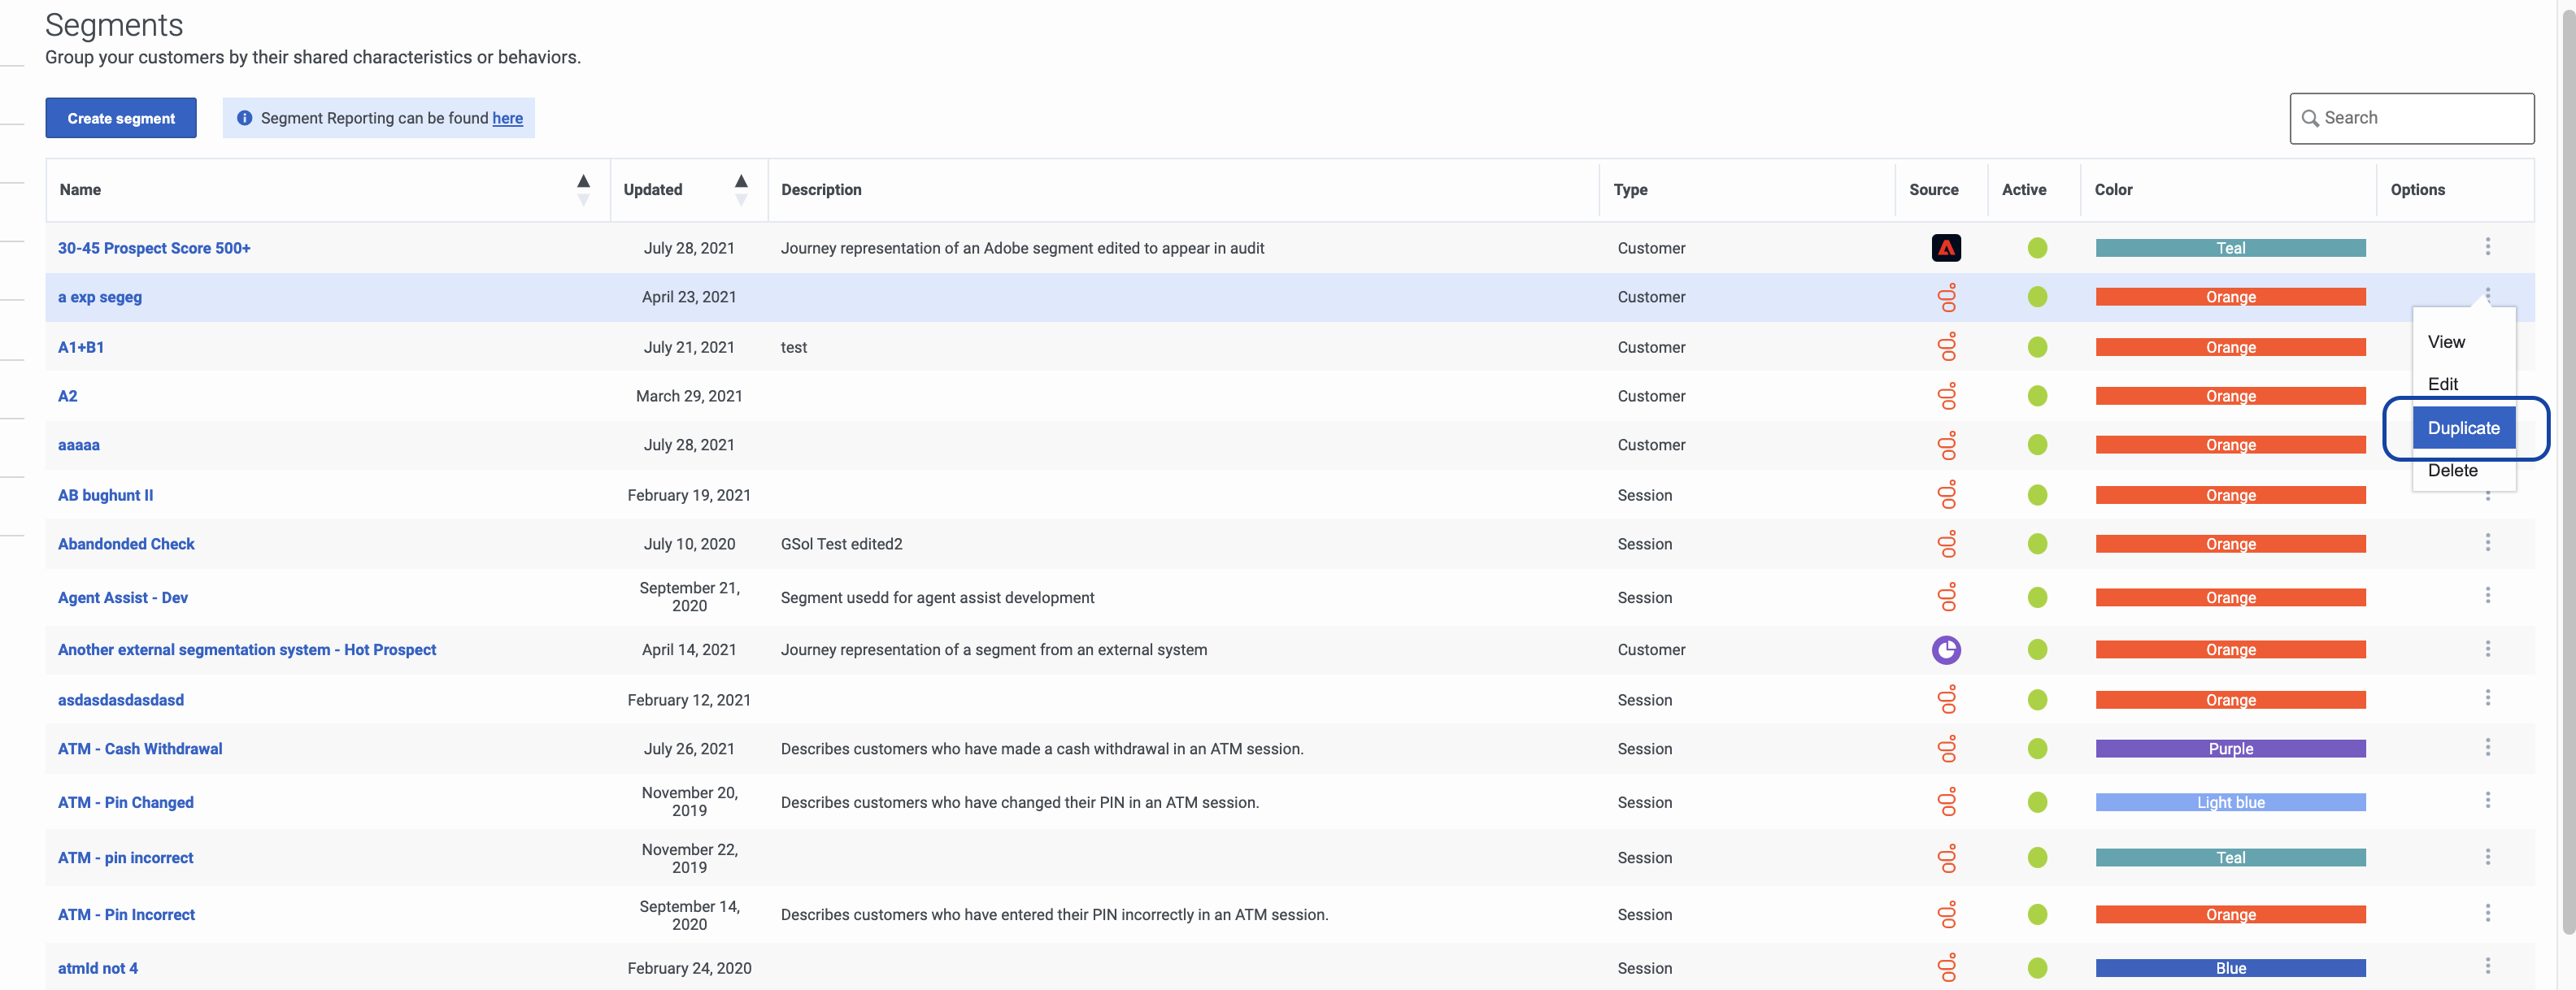Open the options menu for asdasdasdasd
Image resolution: width=2576 pixels, height=990 pixels.
click(x=2487, y=698)
